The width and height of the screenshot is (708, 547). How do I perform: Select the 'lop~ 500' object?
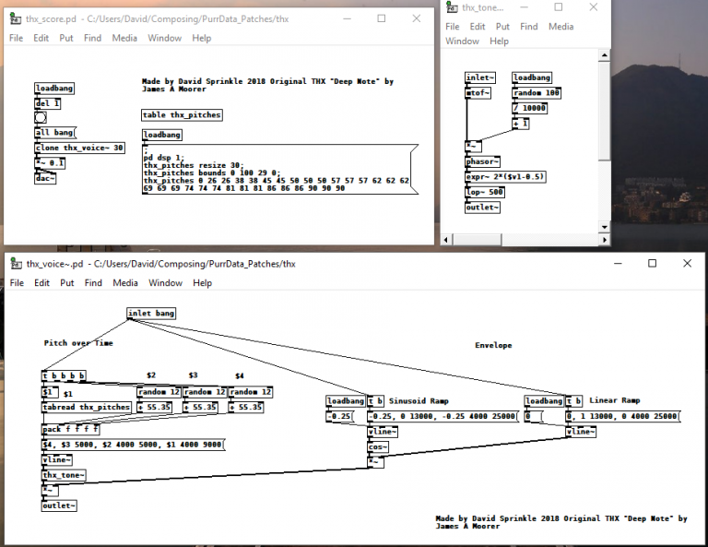(485, 193)
